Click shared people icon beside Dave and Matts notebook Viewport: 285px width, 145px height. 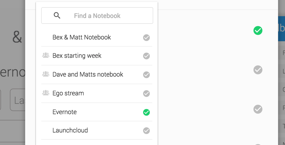[46, 74]
